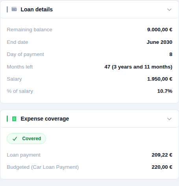Select the 220,00 € budgeted value
Image resolution: width=179 pixels, height=186 pixels.
coord(162,167)
